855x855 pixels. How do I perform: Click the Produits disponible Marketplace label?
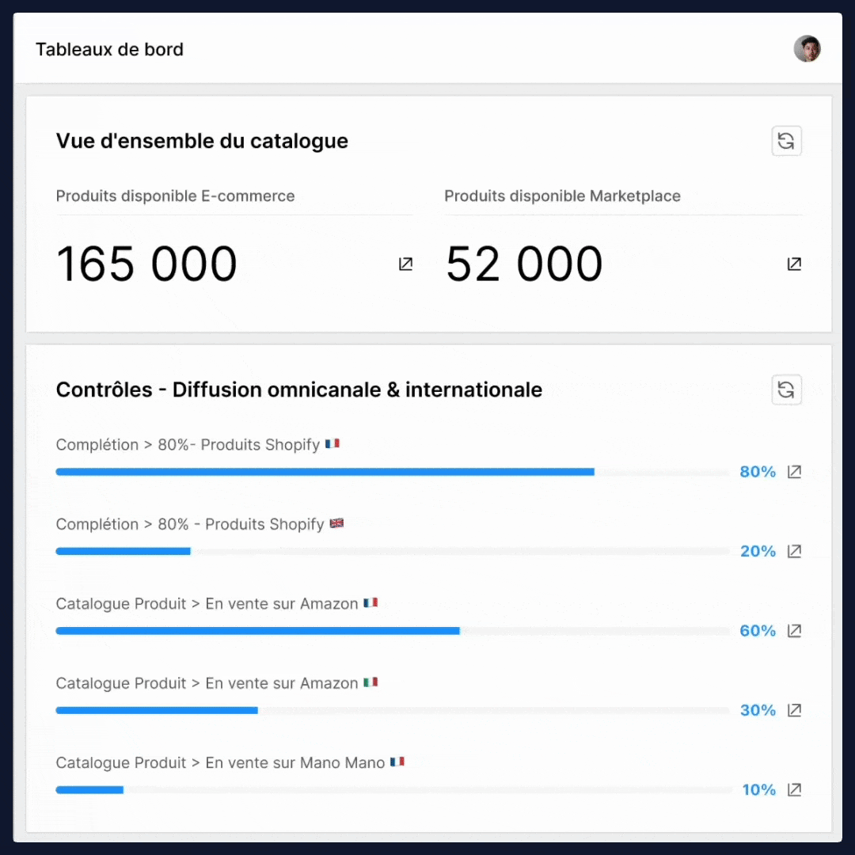coord(562,196)
